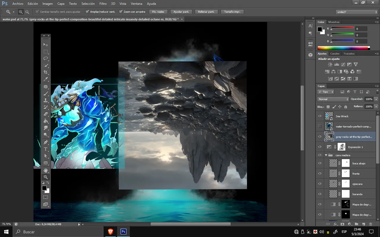The height and width of the screenshot is (237, 380).
Task: Open Brave browser from taskbar
Action: 110,232
